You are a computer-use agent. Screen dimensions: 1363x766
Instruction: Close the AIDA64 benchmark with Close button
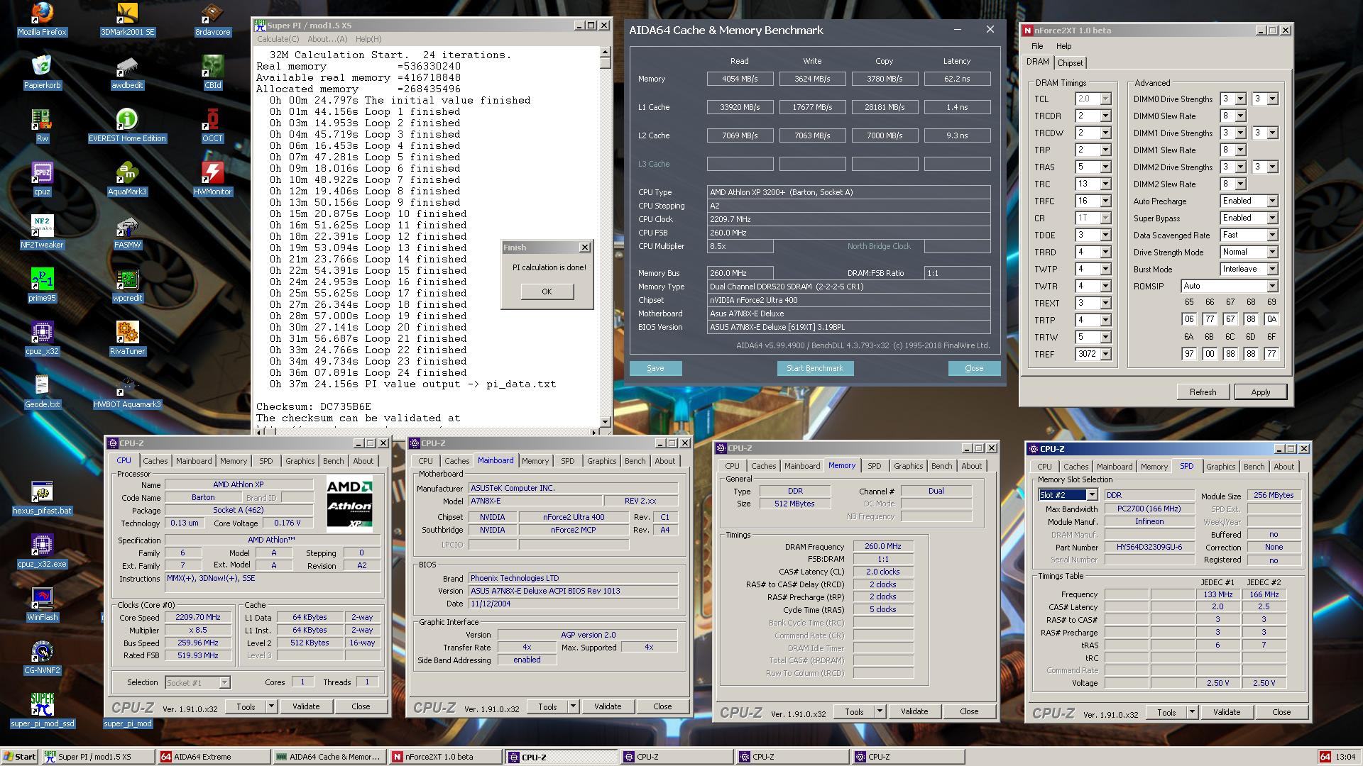(x=974, y=368)
